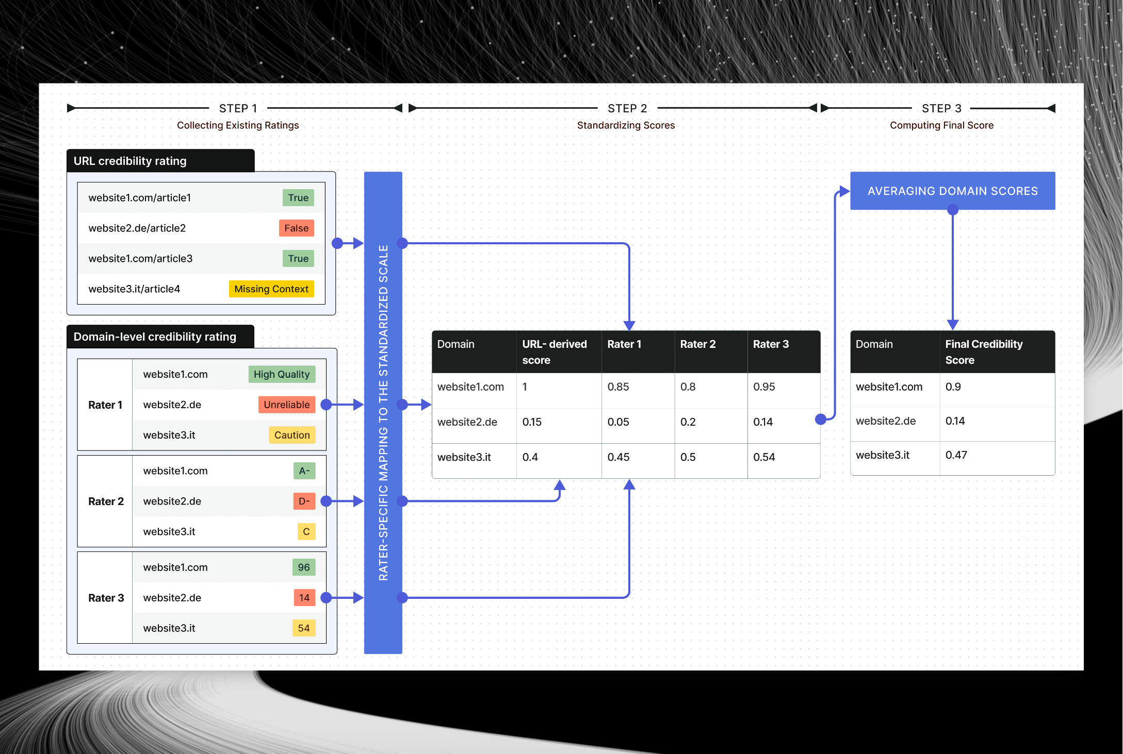Image resolution: width=1123 pixels, height=754 pixels.
Task: Click the A- grade badge
Action: [x=304, y=471]
